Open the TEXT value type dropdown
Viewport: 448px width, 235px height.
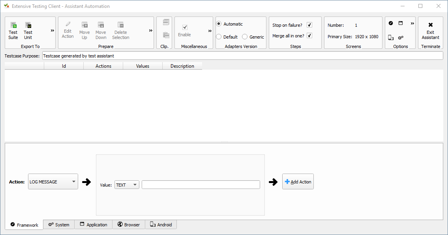127,185
